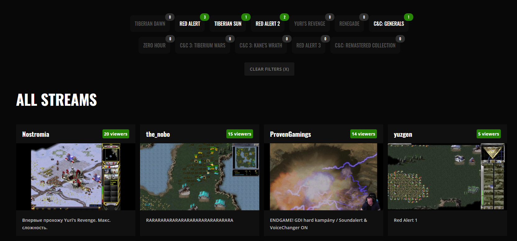Toggle the Zero Hour game filter

click(154, 45)
